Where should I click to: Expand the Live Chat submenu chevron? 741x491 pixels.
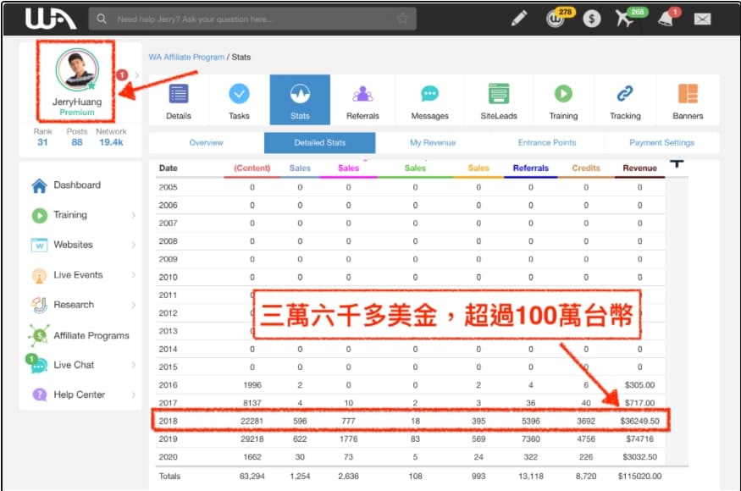133,365
